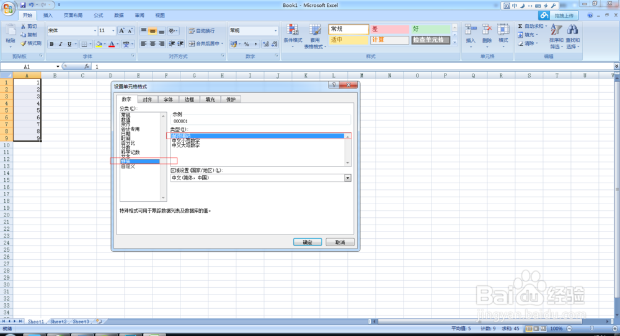Click the Paste (粘贴) clipboard icon
Viewport: 620px width, 336px height.
click(x=11, y=31)
